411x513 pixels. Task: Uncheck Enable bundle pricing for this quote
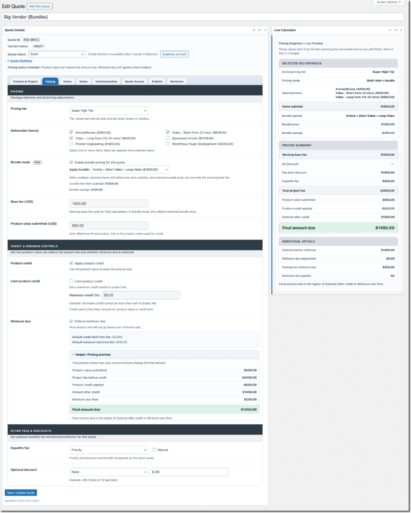[71, 162]
